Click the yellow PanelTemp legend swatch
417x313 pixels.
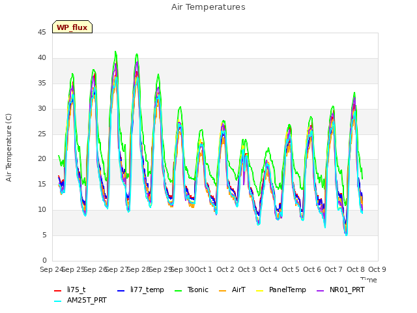[259, 291]
